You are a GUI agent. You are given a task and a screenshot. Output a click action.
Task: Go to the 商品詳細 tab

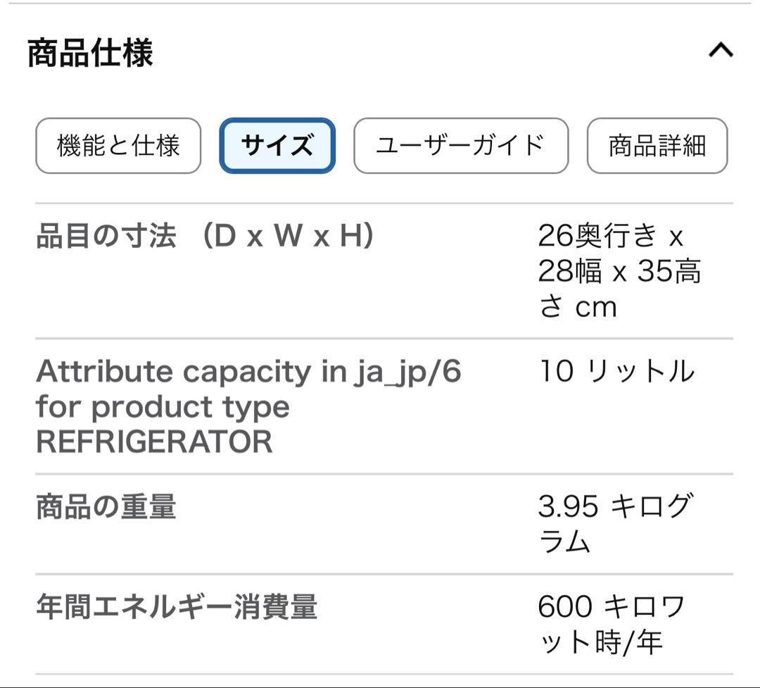coord(657,146)
